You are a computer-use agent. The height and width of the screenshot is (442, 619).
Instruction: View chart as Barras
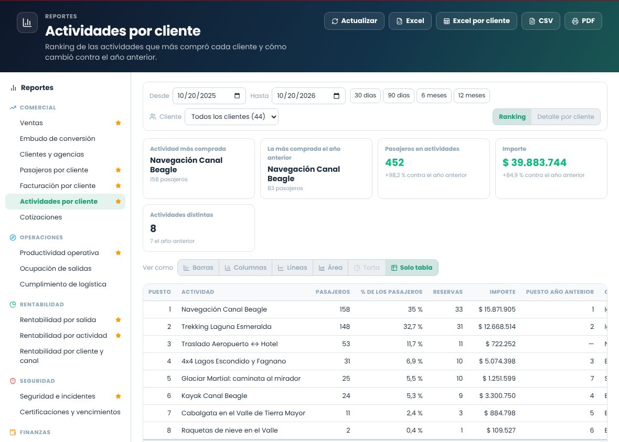pos(198,268)
